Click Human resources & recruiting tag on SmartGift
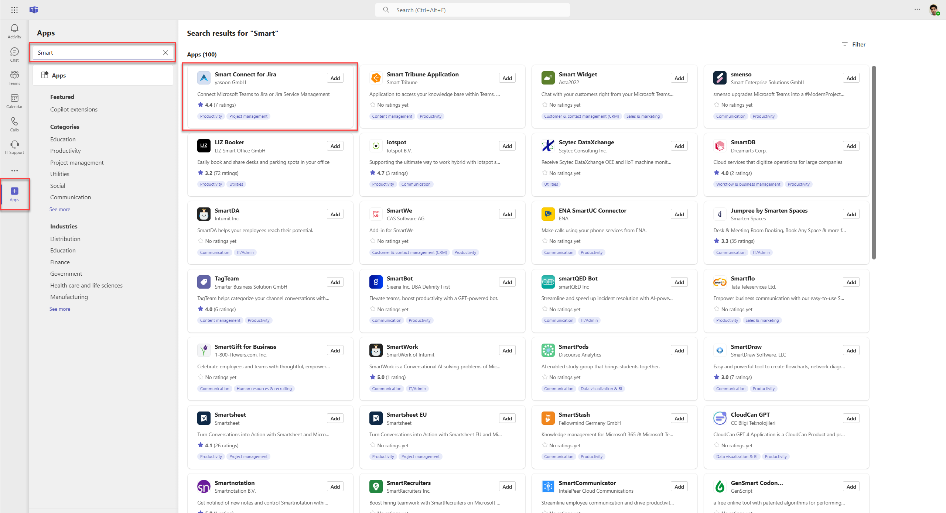946x513 pixels. [x=264, y=389]
